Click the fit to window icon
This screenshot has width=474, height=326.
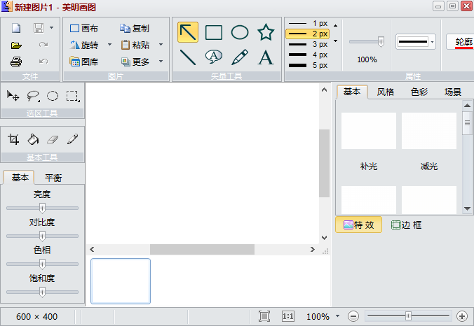tap(264, 316)
